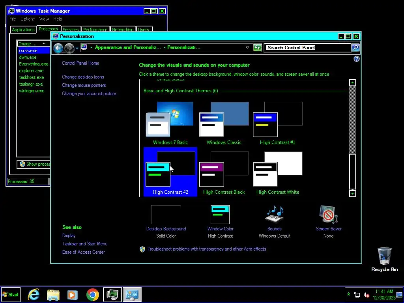The width and height of the screenshot is (404, 303).
Task: Open the address bar history dropdown
Action: coord(247,48)
